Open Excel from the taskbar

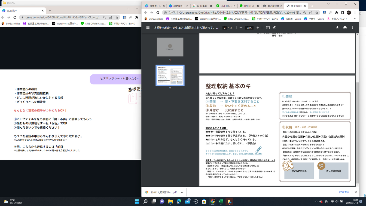(x=221, y=202)
